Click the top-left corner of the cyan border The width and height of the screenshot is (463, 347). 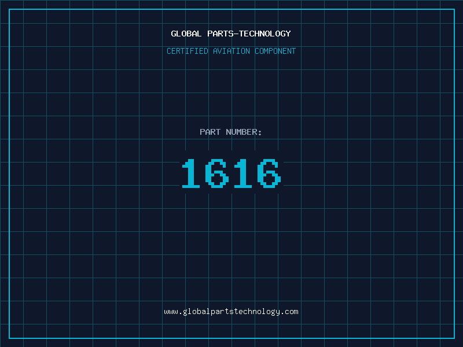9,9
